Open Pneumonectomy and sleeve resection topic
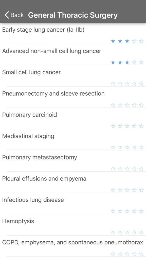Image resolution: width=146 pixels, height=261 pixels. click(73, 97)
